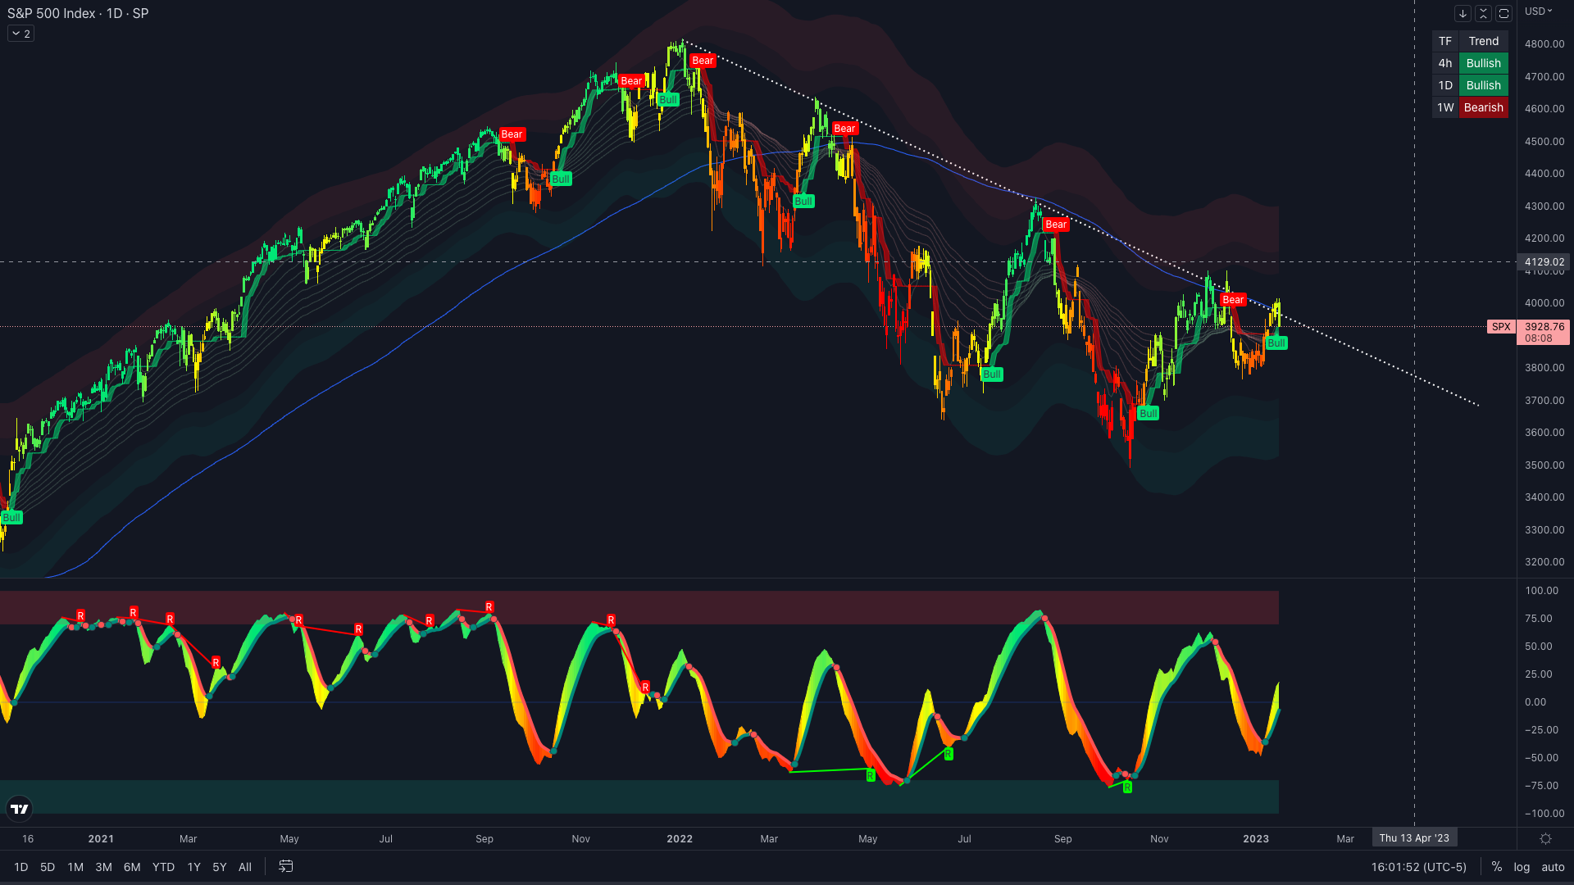Click the maximize pane icon
The height and width of the screenshot is (885, 1574).
(1503, 13)
